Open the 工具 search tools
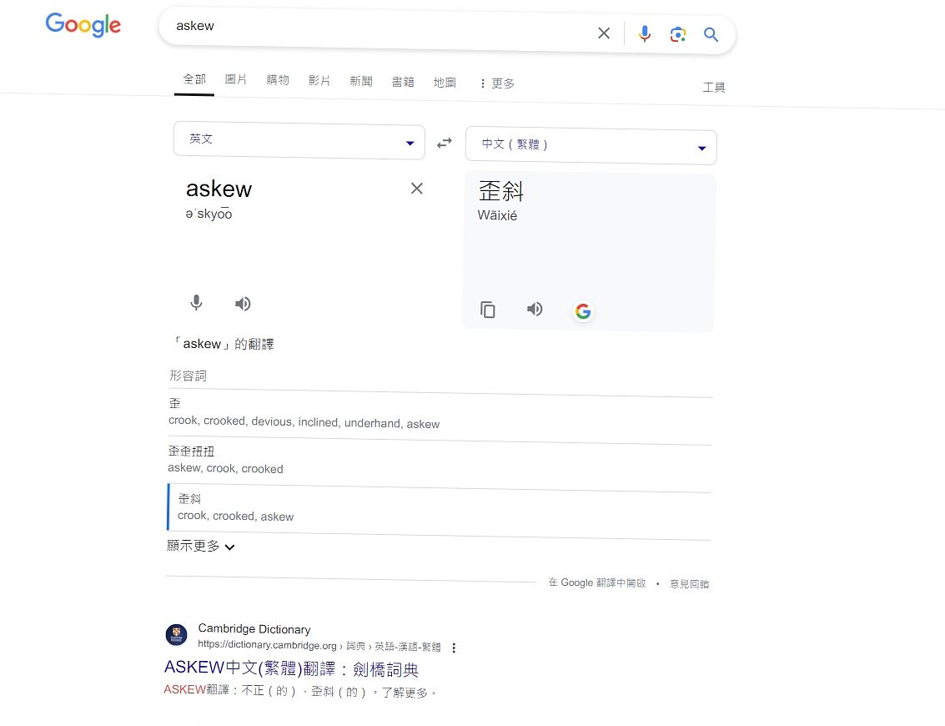945x726 pixels. click(714, 87)
